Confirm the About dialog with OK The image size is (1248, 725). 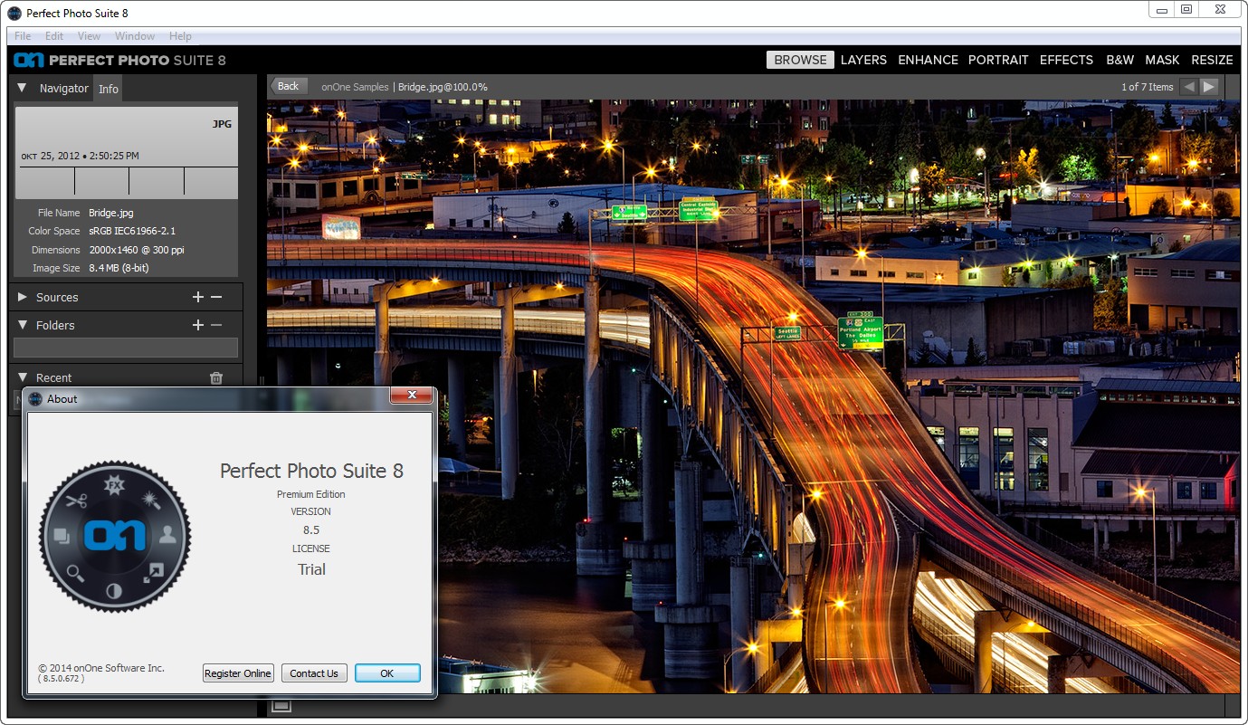tap(387, 673)
